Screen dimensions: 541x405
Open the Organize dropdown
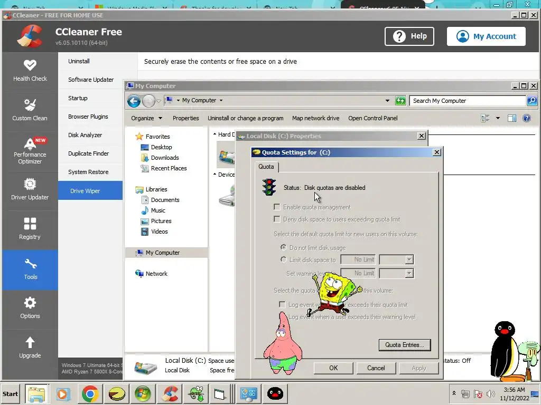pyautogui.click(x=146, y=118)
